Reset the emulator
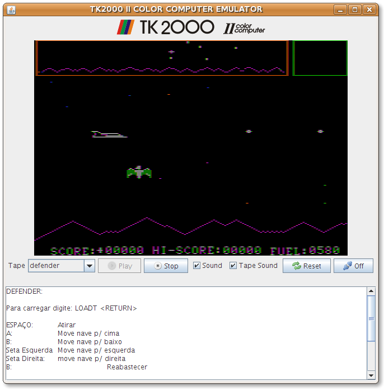Image resolution: width=384 pixels, height=389 pixels. [307, 266]
